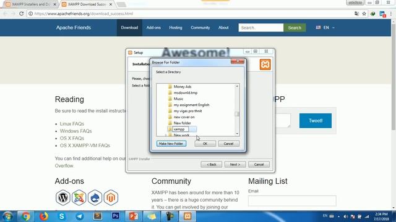The height and width of the screenshot is (222, 396).
Task: Click the Apache Friends logo link
Action: coord(74,28)
